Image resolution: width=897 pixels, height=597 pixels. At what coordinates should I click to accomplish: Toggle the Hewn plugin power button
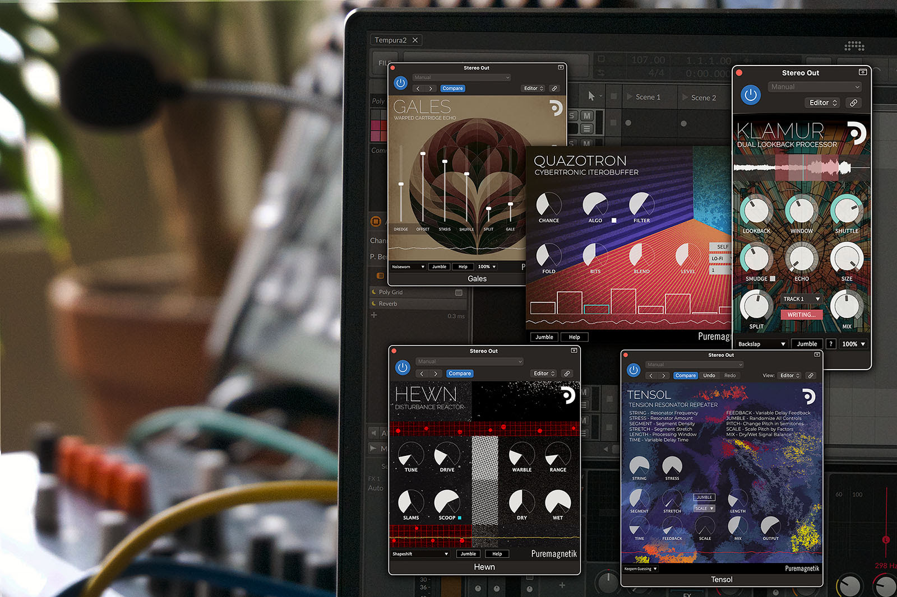(403, 367)
